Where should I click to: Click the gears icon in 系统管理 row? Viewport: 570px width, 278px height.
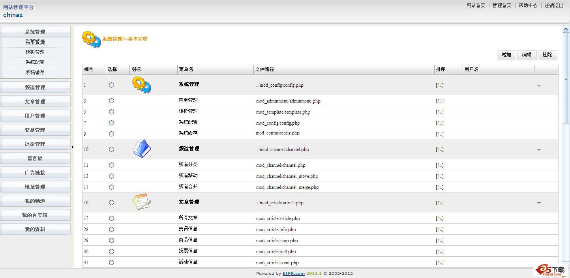click(141, 85)
